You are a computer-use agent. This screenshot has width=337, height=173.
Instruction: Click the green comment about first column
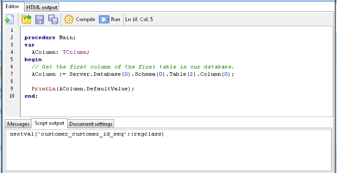[x=133, y=67]
